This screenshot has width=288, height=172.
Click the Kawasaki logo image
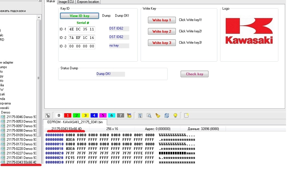click(x=249, y=31)
